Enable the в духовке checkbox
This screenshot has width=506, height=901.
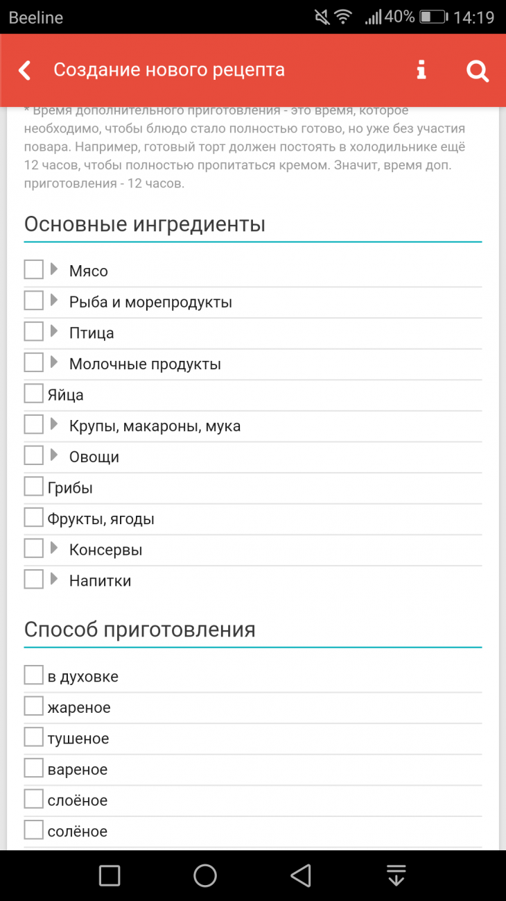click(x=33, y=675)
